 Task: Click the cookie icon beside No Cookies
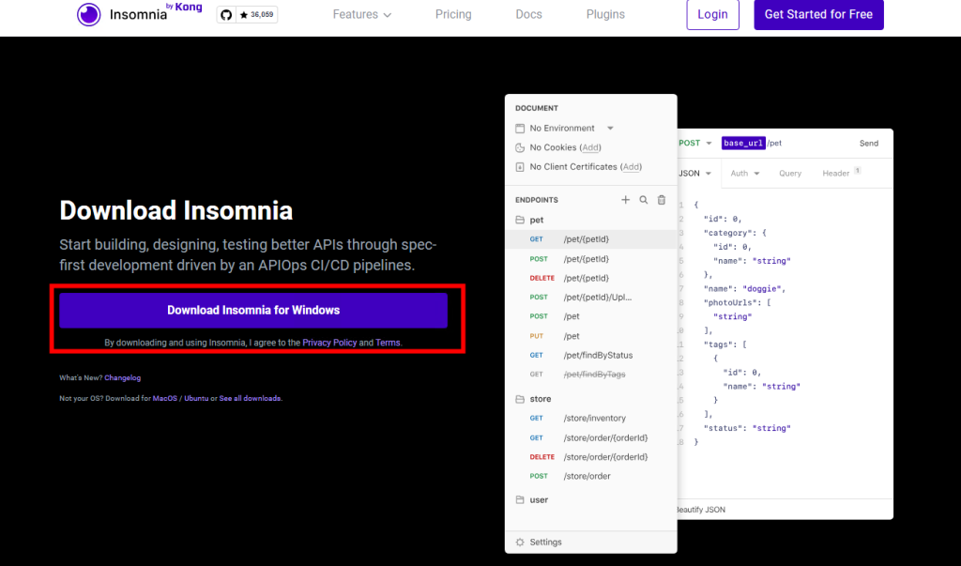[520, 147]
